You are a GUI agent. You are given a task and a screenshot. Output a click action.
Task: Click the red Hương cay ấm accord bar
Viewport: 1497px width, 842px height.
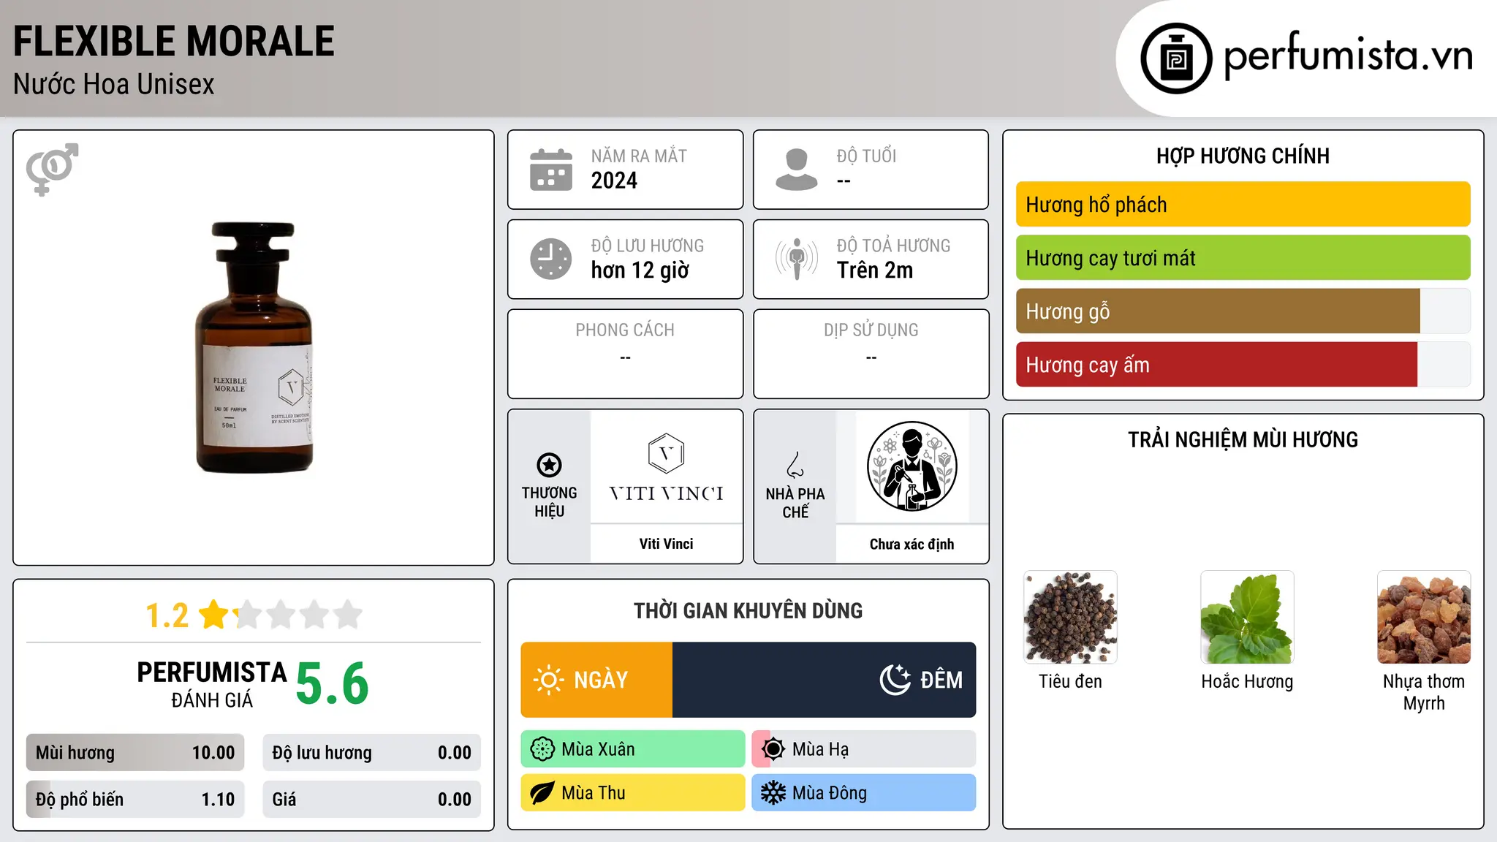click(1216, 365)
